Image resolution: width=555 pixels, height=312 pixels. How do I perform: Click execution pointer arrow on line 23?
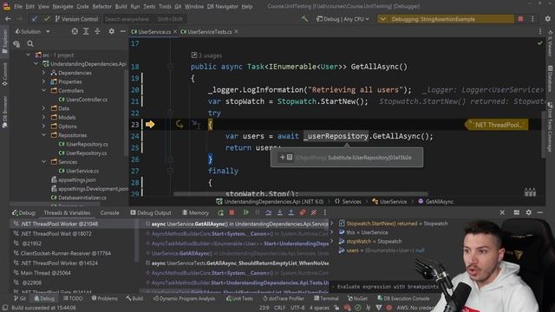coord(150,124)
